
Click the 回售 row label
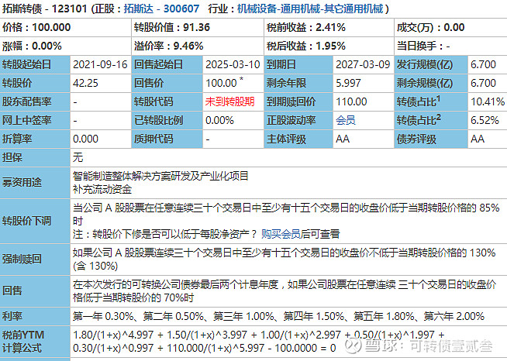(12, 291)
